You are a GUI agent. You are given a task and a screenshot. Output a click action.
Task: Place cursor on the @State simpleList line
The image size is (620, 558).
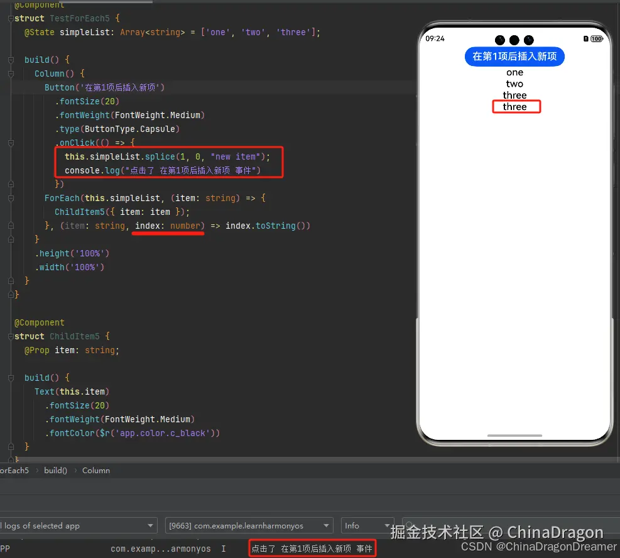pyautogui.click(x=172, y=33)
